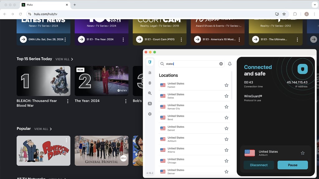The height and width of the screenshot is (179, 319).
Task: Close the Hulu tab
Action: point(67,5)
